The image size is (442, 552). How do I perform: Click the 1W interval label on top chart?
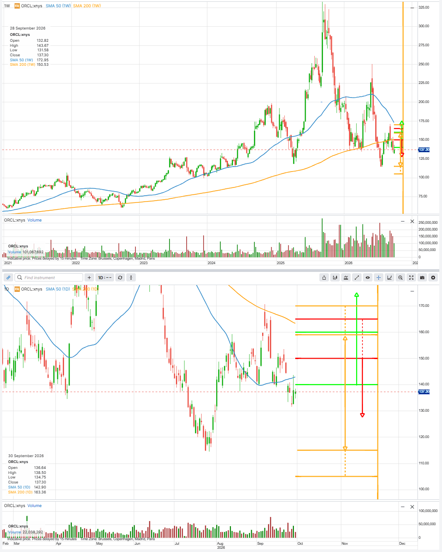tap(7, 6)
